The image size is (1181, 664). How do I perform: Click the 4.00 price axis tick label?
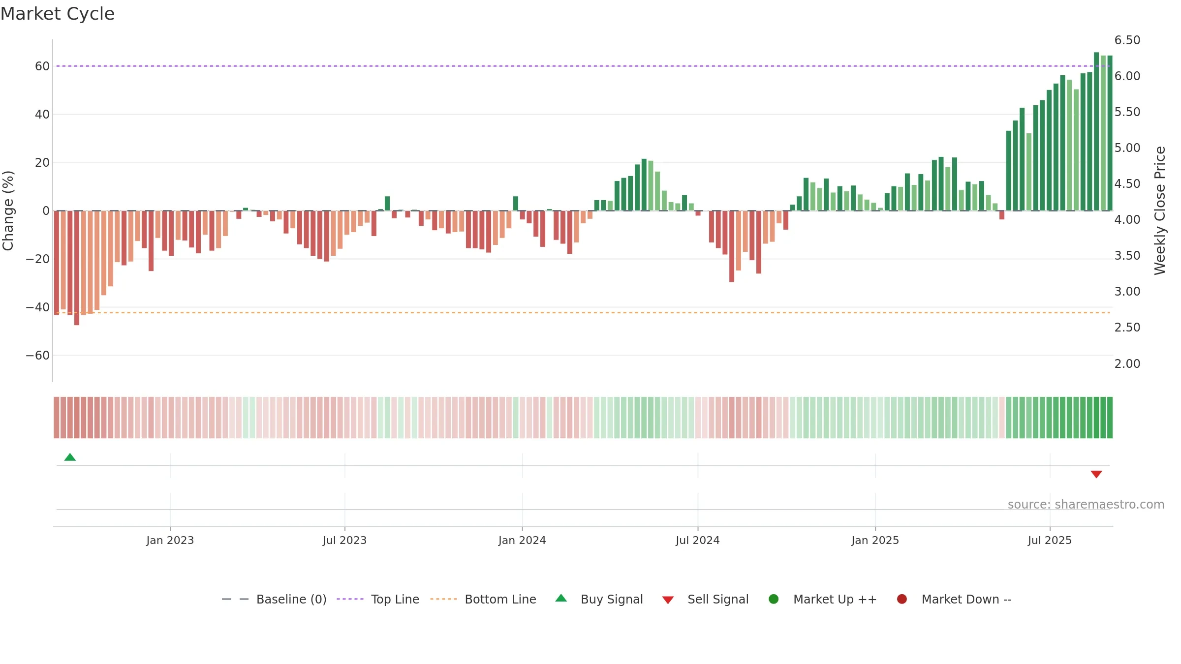1127,219
